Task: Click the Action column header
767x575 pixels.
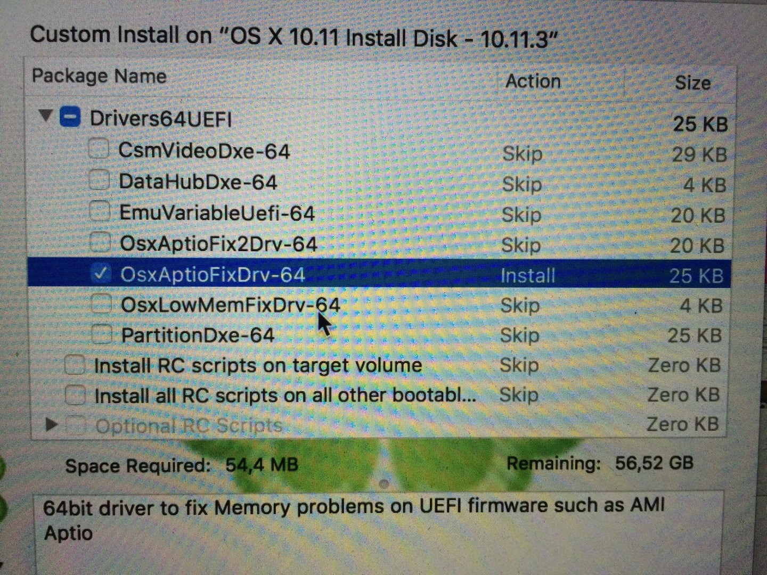Action: (x=533, y=81)
